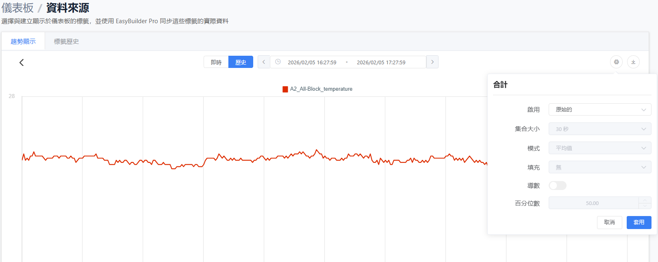
Task: Go to next time range arrow
Action: (432, 62)
